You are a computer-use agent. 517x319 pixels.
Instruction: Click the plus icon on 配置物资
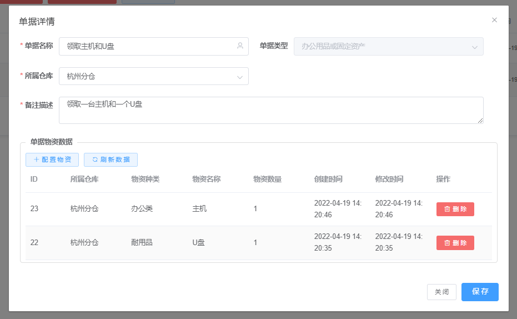tap(37, 159)
